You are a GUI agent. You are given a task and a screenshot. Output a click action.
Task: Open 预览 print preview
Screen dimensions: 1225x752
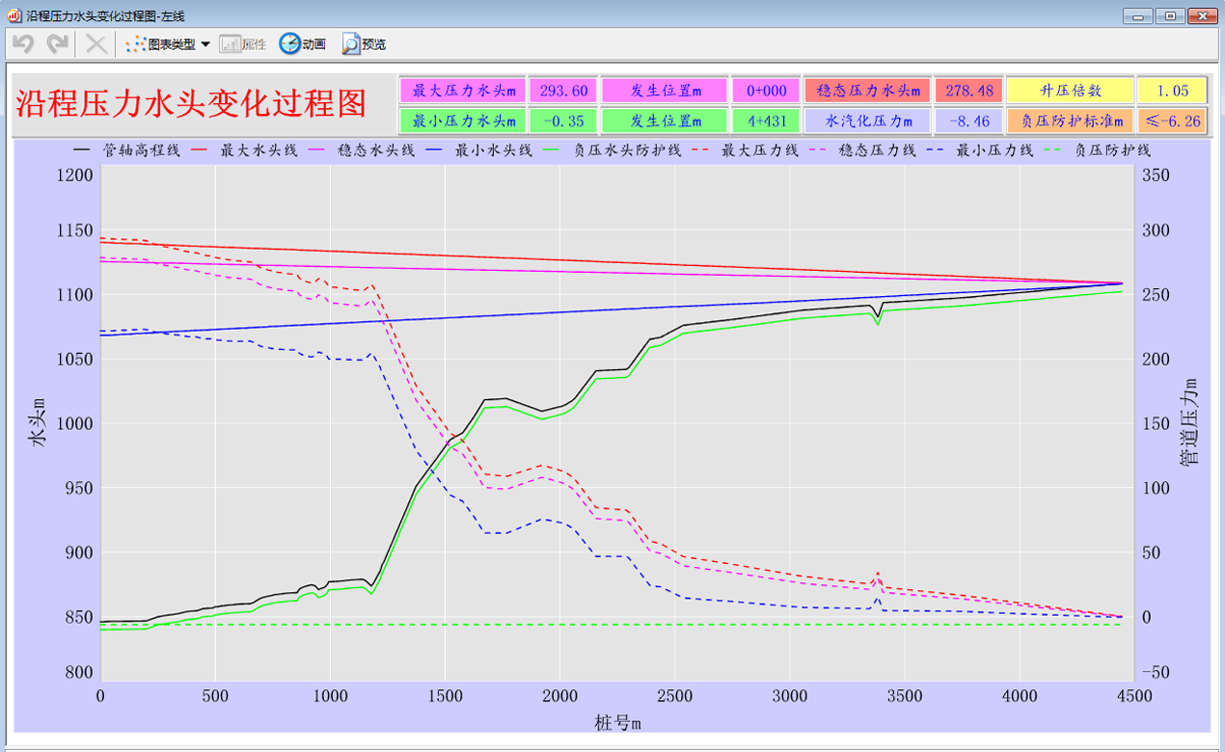(x=364, y=44)
